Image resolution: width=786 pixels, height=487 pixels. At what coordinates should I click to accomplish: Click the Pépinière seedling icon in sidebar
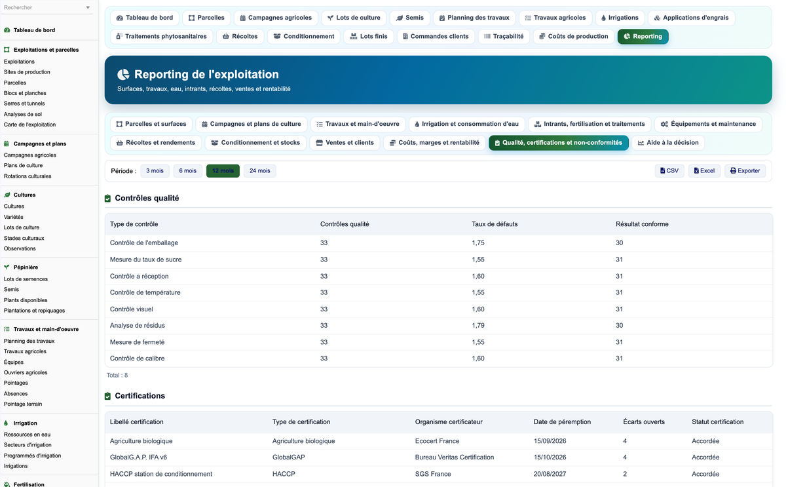coord(7,267)
